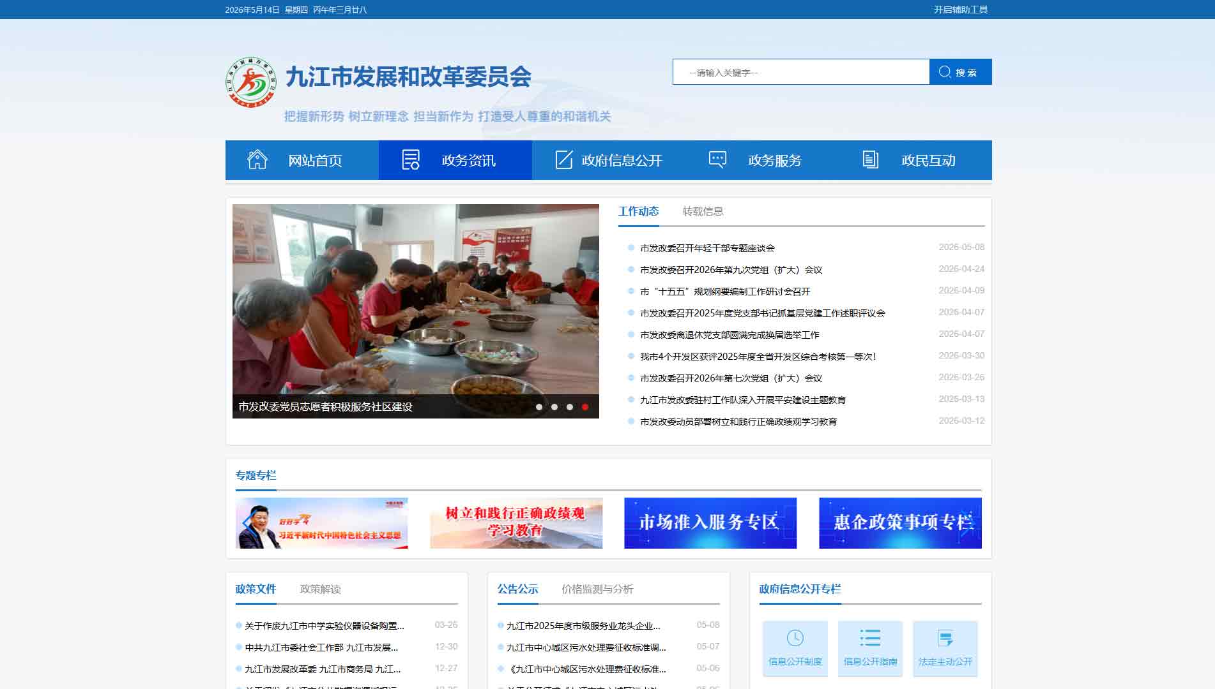The height and width of the screenshot is (689, 1215).
Task: Click the document icon beside 政务资讯
Action: [x=411, y=159]
